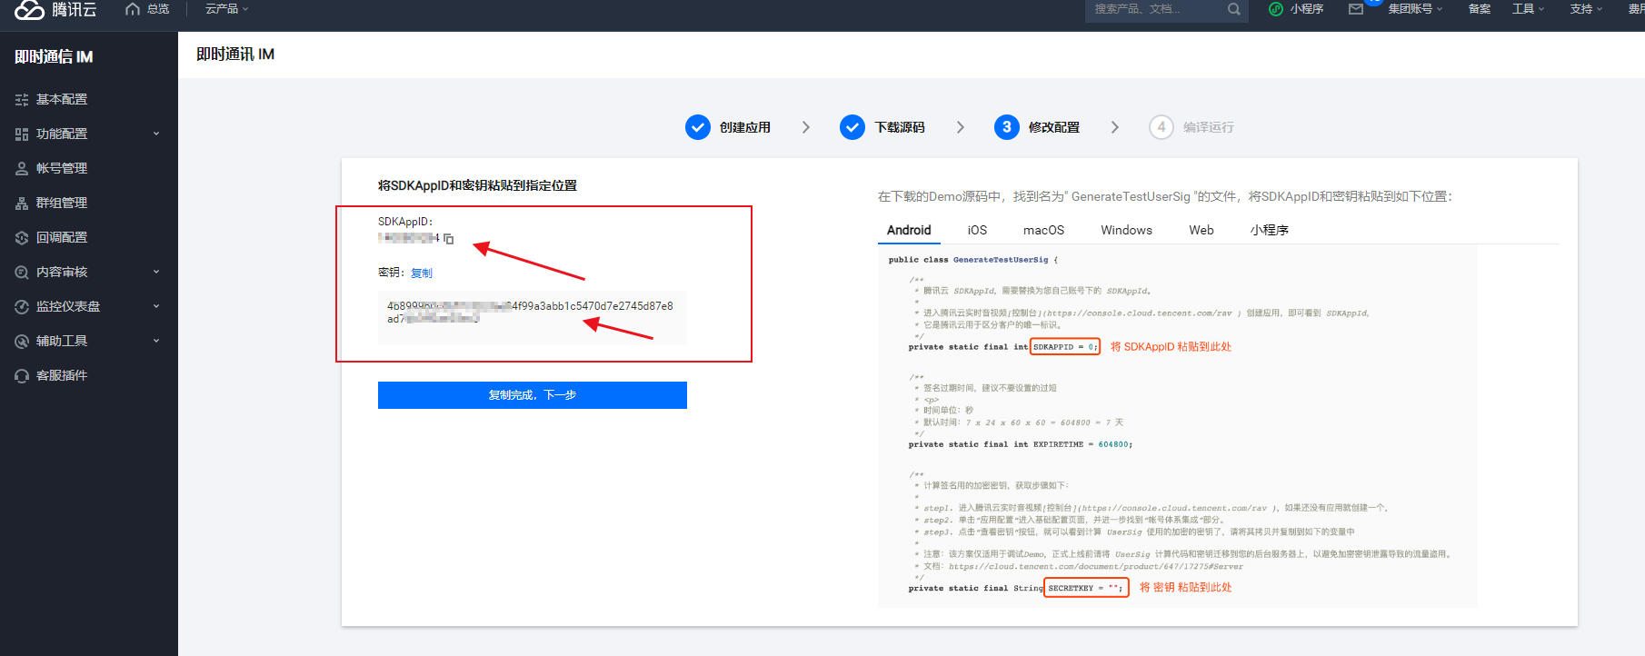The height and width of the screenshot is (656, 1645).
Task: Click the 基本配置 sidebar icon
Action: click(22, 100)
